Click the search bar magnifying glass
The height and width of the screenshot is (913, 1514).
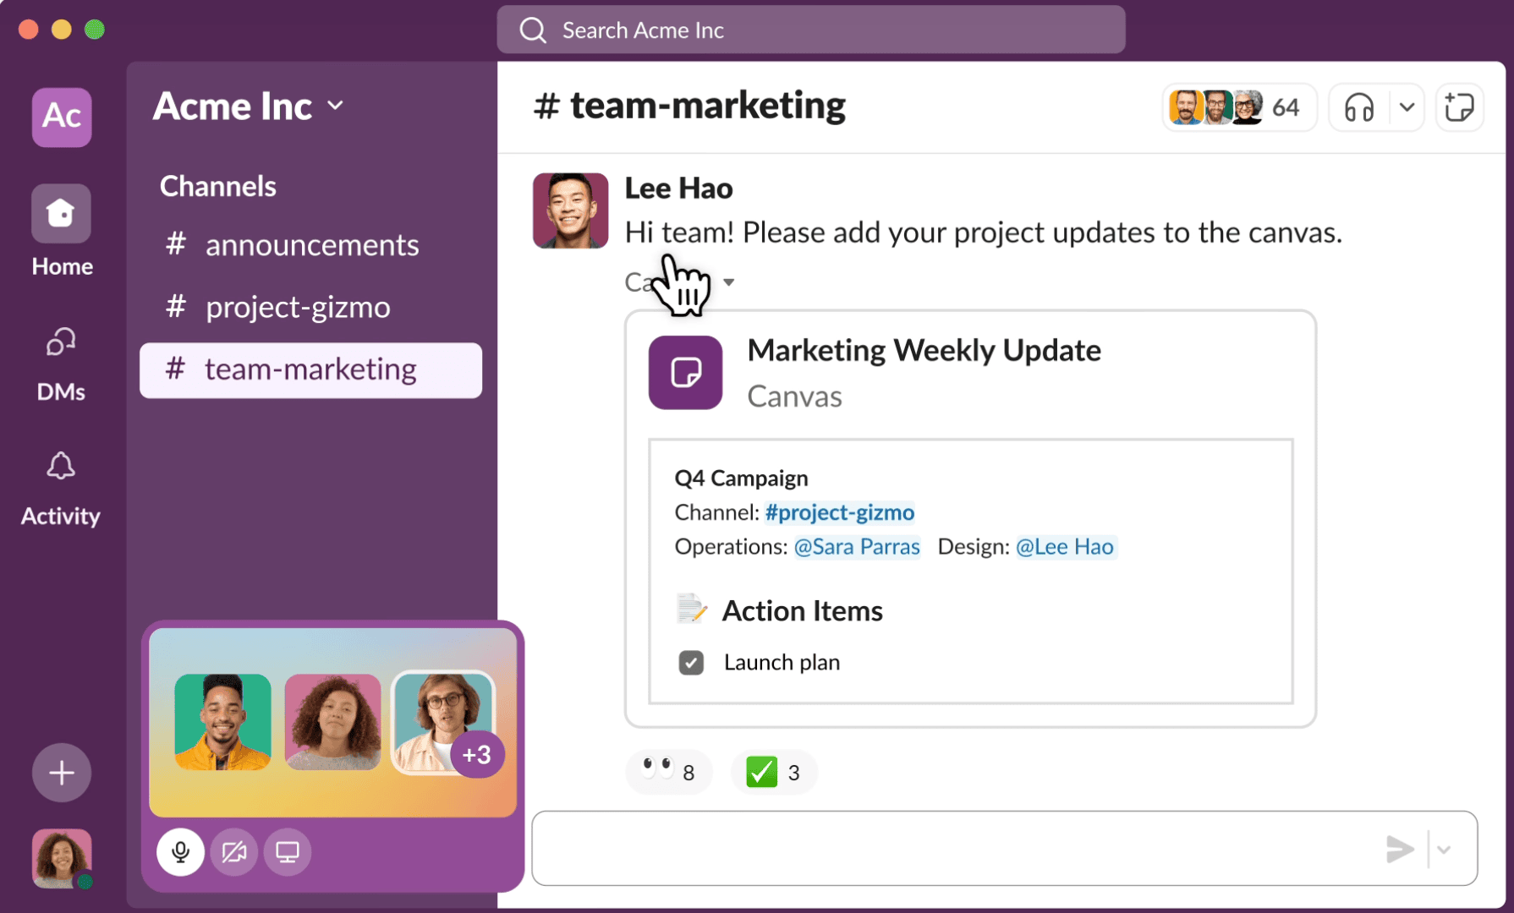point(533,30)
